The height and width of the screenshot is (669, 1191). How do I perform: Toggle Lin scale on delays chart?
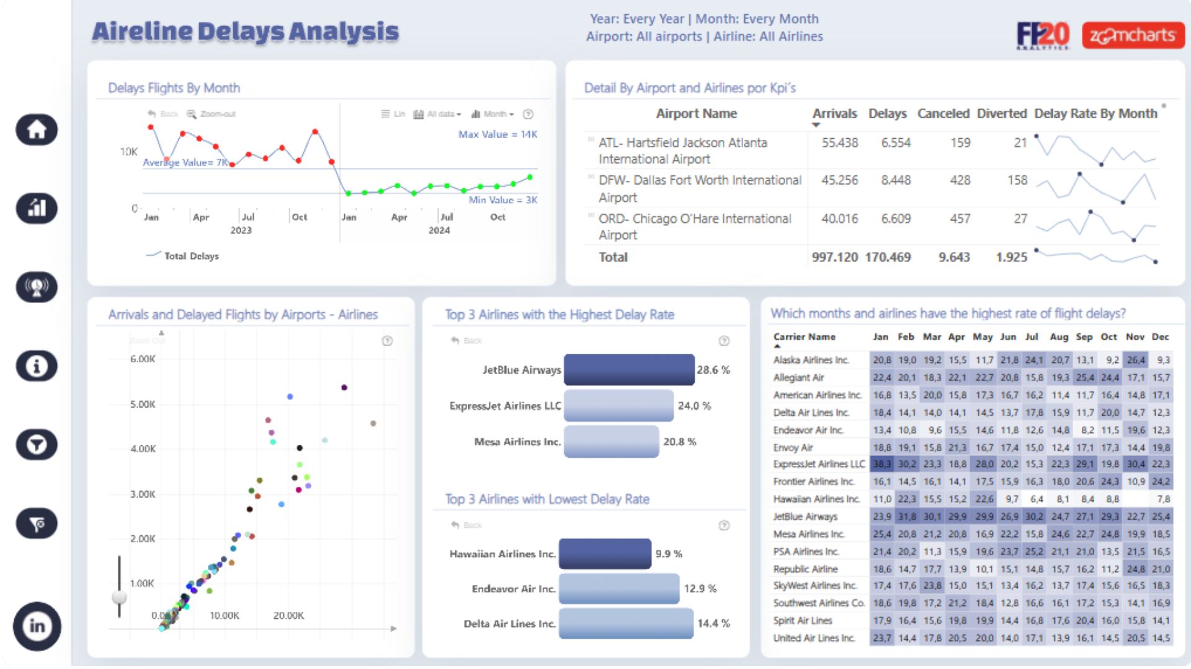393,114
